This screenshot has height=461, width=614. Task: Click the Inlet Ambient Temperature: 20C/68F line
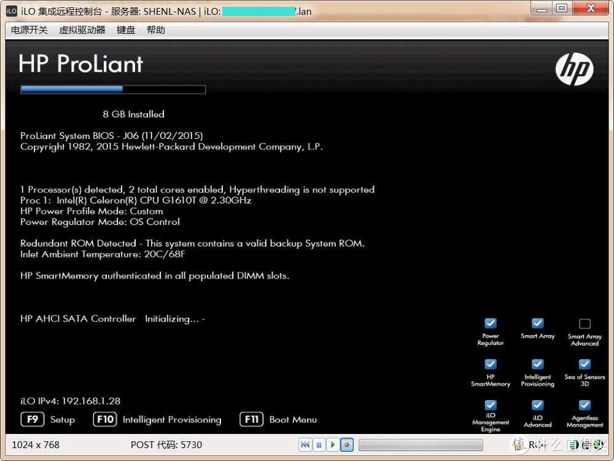click(x=103, y=254)
